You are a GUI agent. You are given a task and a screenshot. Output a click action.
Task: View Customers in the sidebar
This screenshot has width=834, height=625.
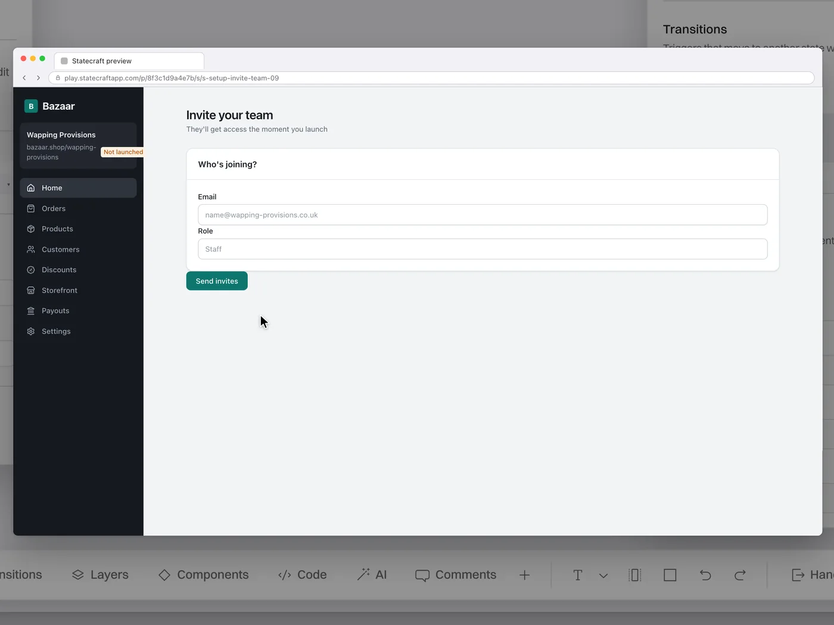point(78,249)
